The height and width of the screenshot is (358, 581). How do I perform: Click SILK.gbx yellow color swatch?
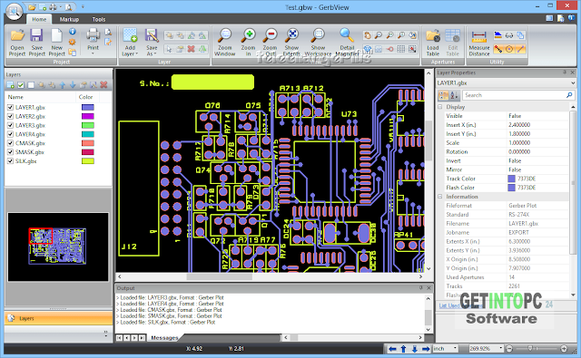[88, 161]
